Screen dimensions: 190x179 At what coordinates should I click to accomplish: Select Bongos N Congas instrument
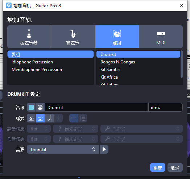point(138,62)
